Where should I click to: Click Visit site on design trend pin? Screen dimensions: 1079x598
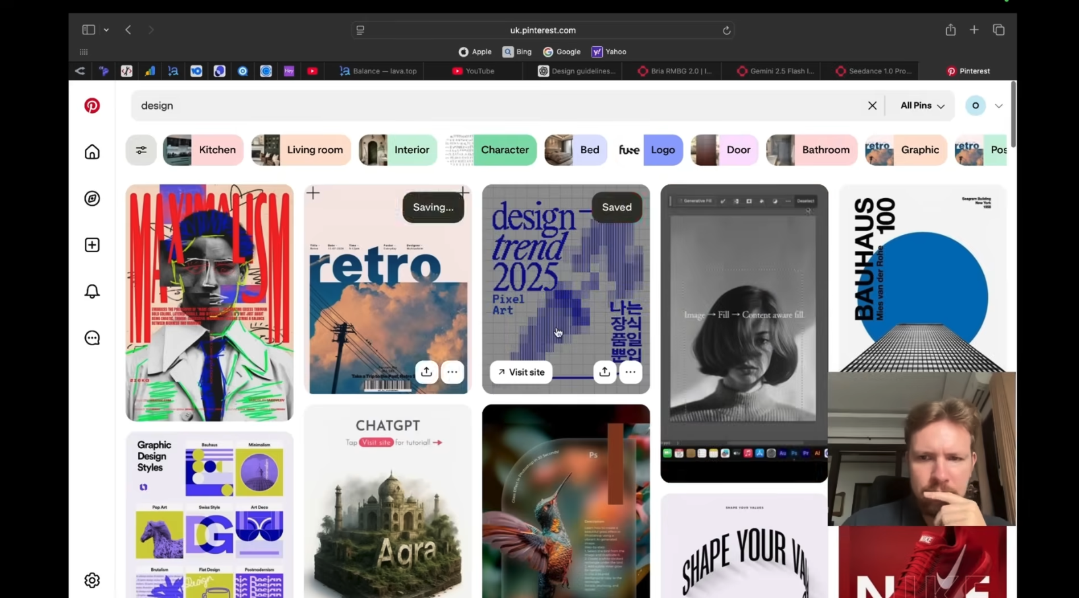[x=521, y=372]
